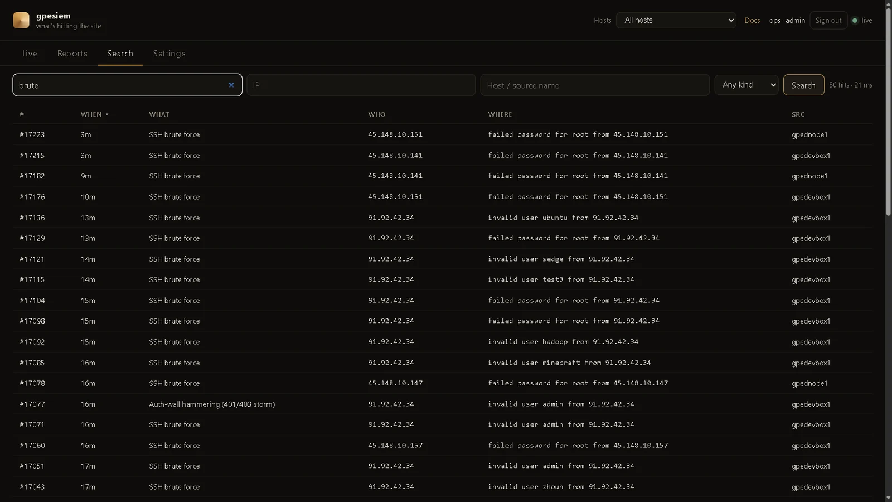892x502 pixels.
Task: Click 'invalid user minecraft from 91.92.42.34'
Action: 569,363
